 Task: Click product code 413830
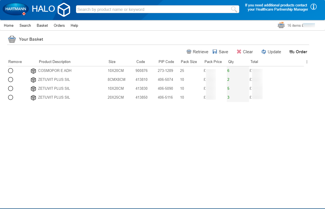click(142, 88)
